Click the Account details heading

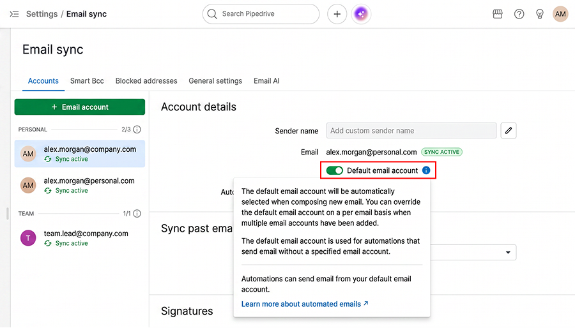[199, 107]
